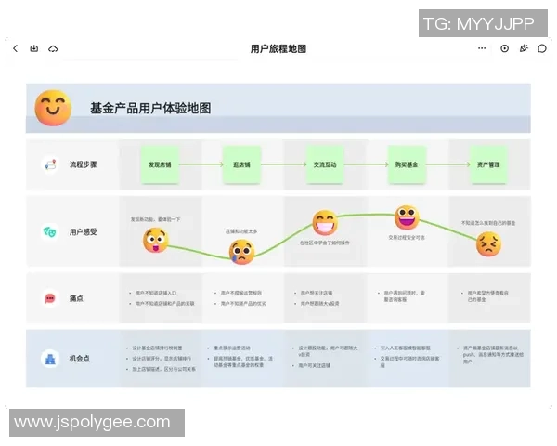
Task: Select the pain point 用户不知道店铺和产品的关联
Action: pos(165,304)
